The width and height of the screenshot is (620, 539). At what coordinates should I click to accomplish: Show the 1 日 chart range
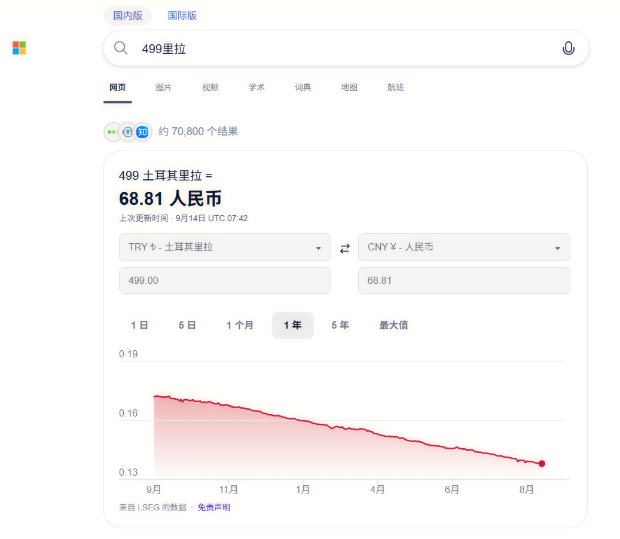tap(139, 325)
